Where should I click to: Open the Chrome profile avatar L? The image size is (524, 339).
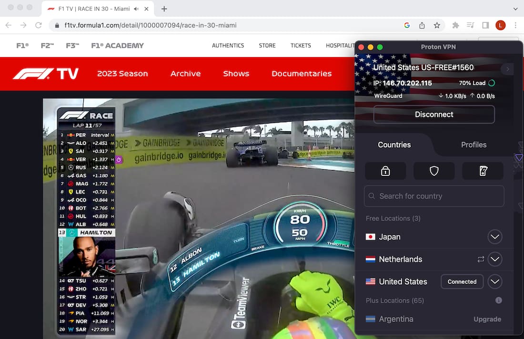point(500,25)
